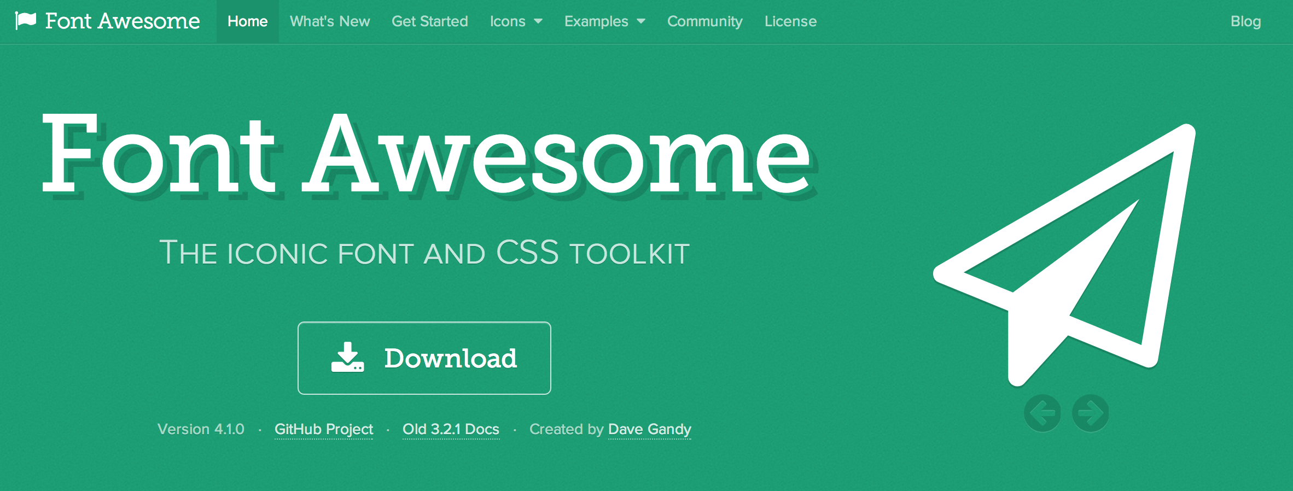Open the Community page
Viewport: 1293px width, 491px height.
coord(705,21)
